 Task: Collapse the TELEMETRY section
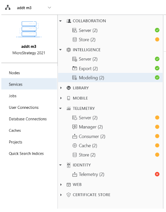click(x=60, y=108)
